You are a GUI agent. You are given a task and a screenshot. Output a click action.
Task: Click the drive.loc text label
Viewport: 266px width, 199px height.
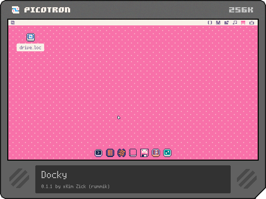point(30,48)
